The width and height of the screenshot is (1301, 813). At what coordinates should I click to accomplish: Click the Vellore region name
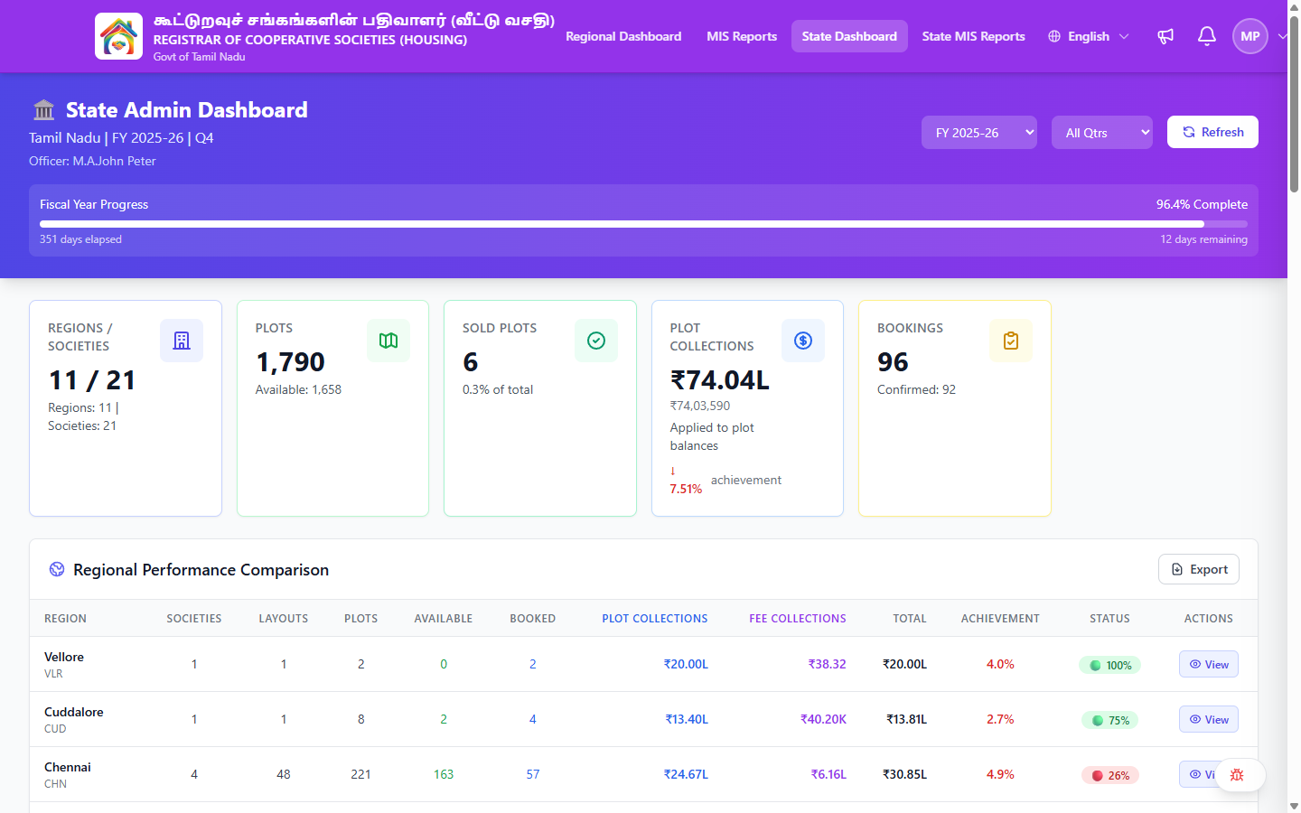[64, 657]
